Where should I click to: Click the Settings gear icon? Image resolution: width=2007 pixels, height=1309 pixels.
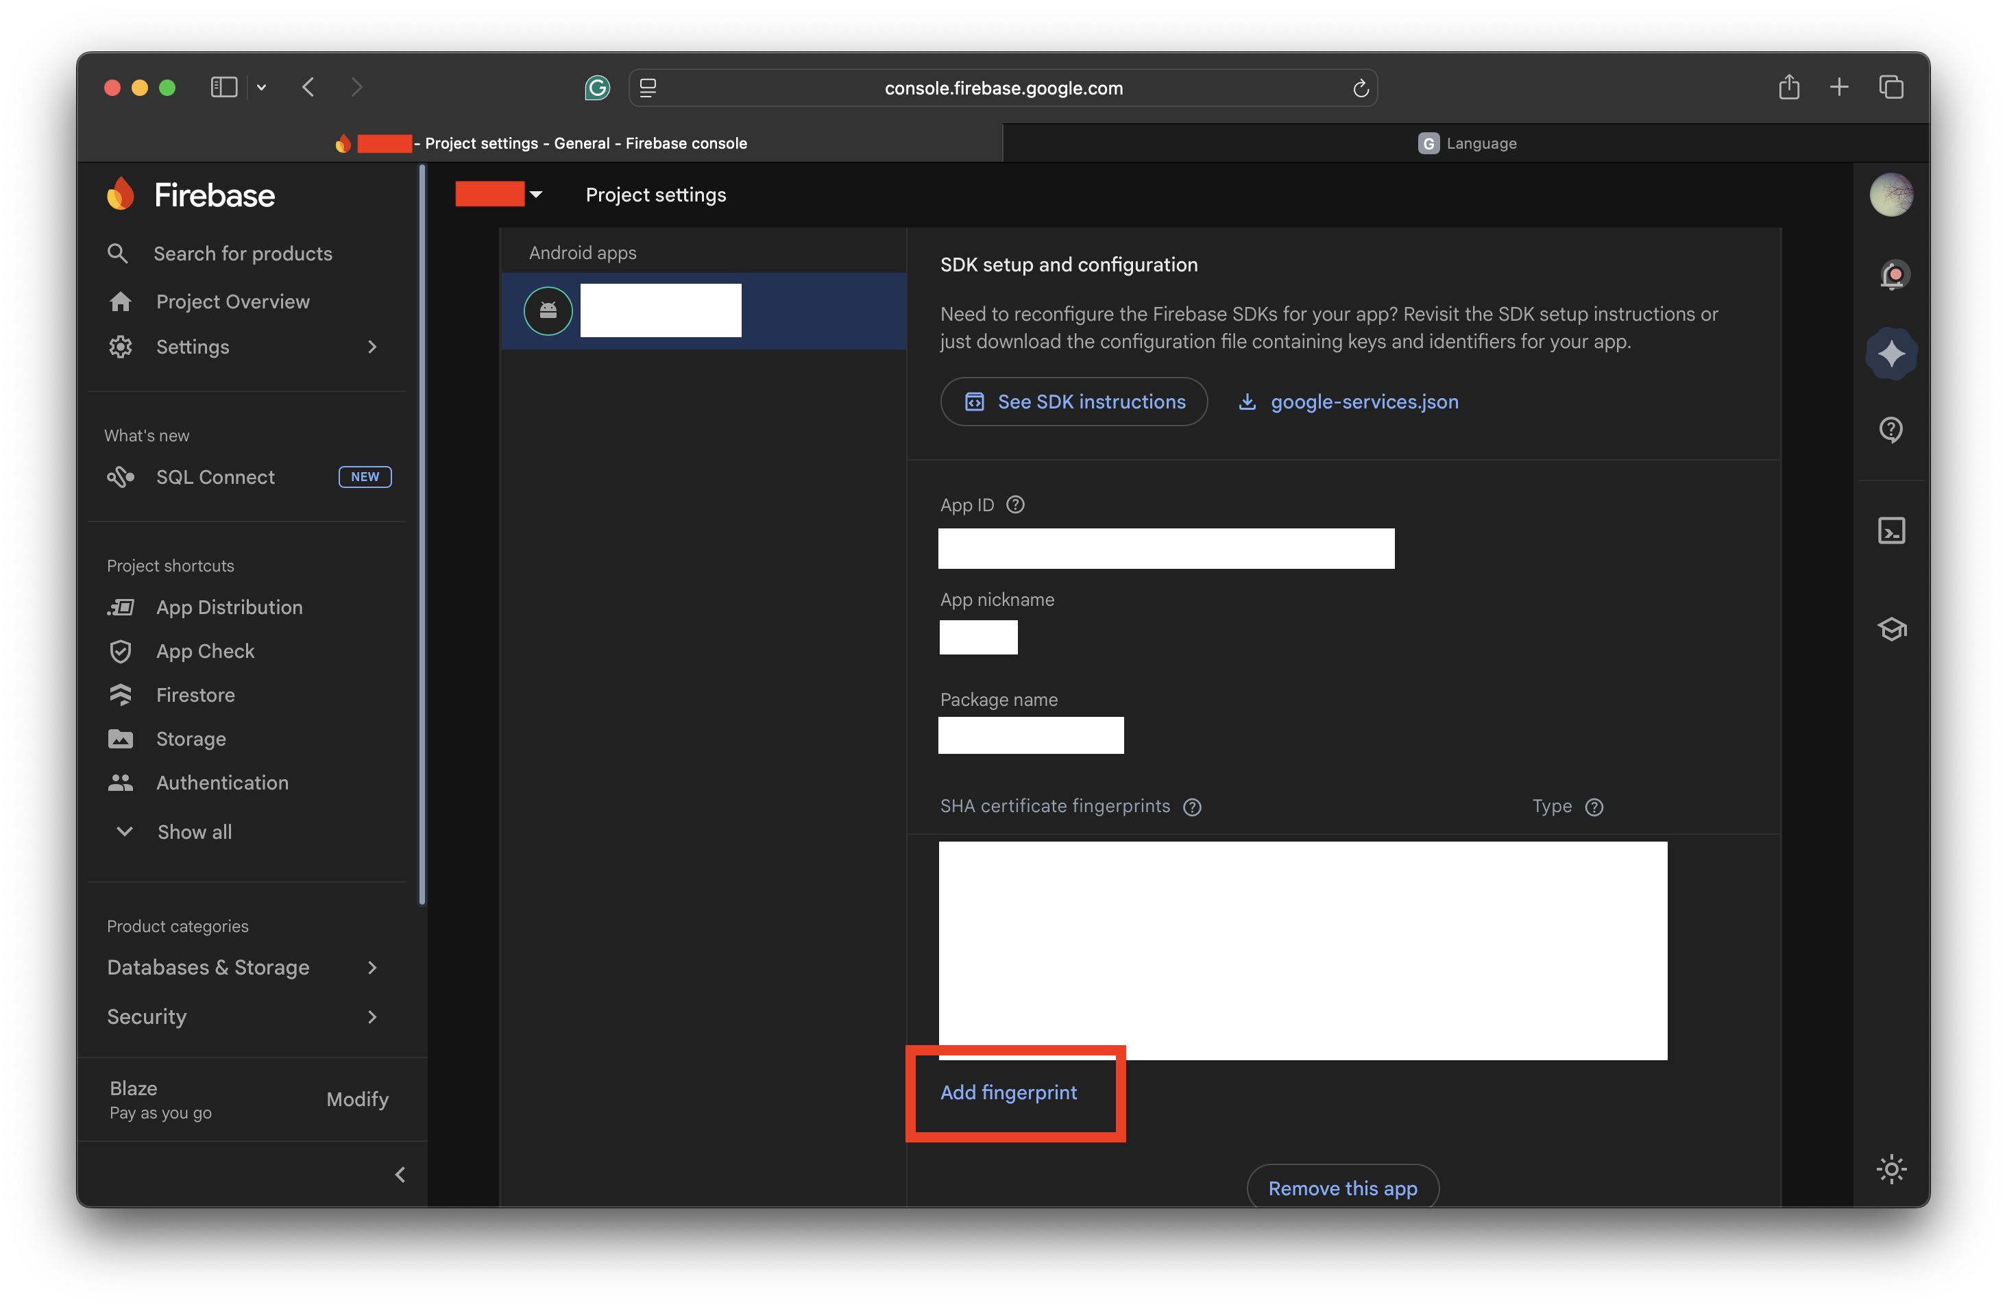[x=121, y=346]
